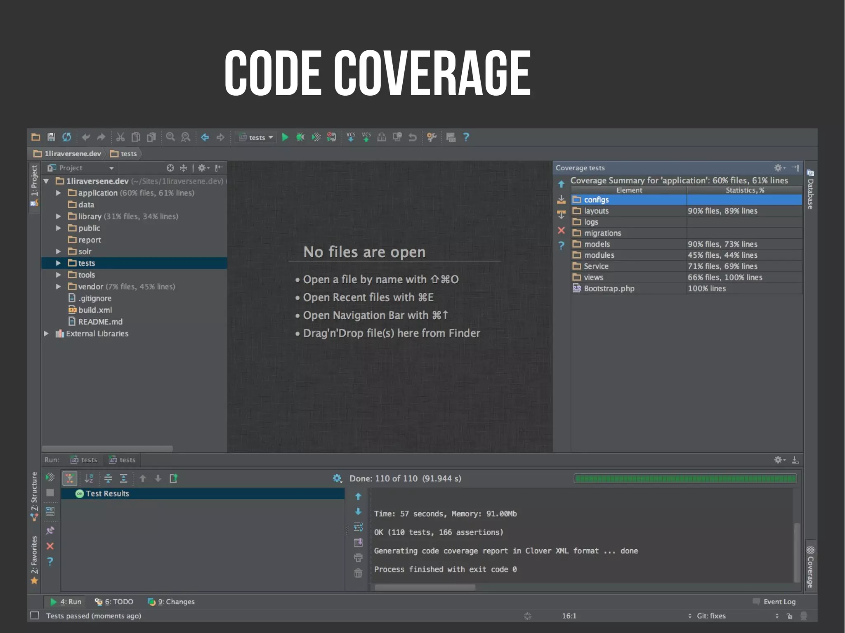Click Print icon beside console output
This screenshot has width=845, height=633.
(x=358, y=558)
